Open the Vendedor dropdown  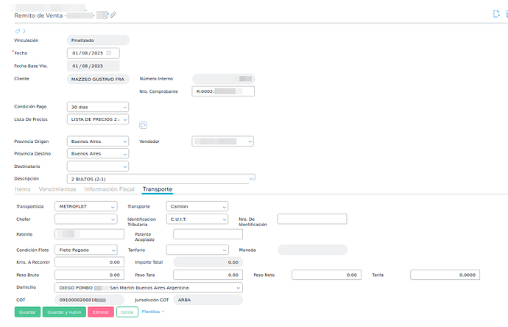tap(250, 141)
